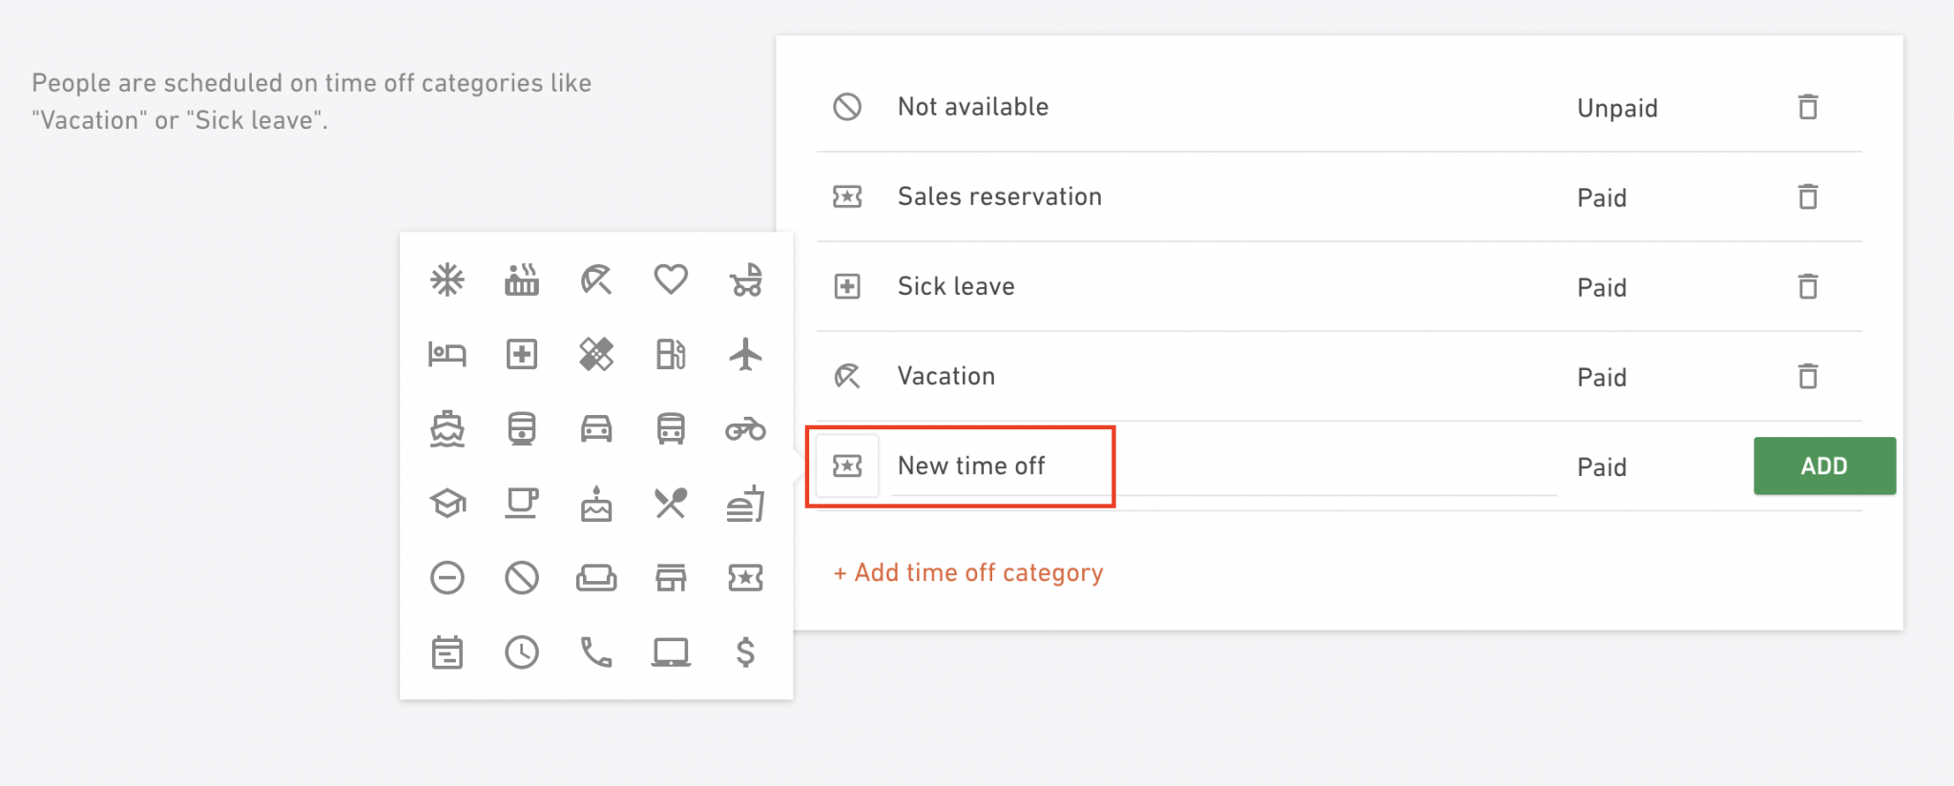The width and height of the screenshot is (1954, 786).
Task: Select the graduation cap icon
Action: coord(447,503)
